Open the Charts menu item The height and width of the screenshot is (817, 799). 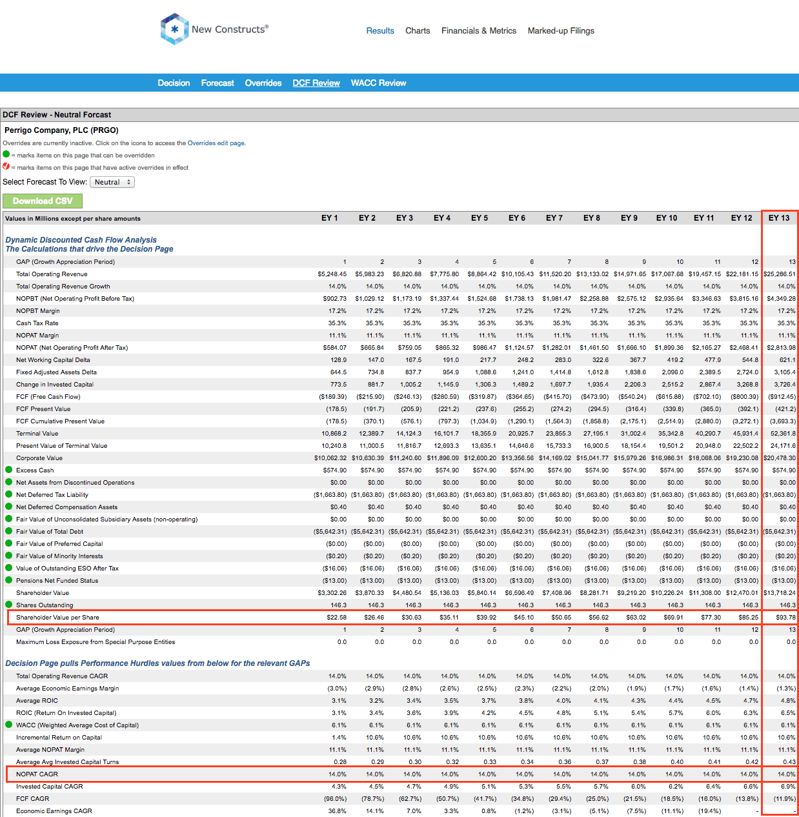[x=418, y=30]
